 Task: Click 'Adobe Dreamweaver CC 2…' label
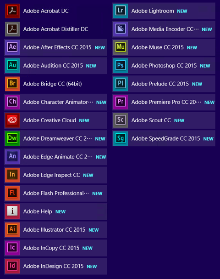tap(57, 138)
